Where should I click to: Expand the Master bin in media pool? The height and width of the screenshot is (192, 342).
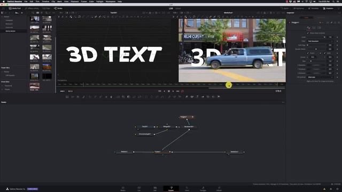point(2,17)
